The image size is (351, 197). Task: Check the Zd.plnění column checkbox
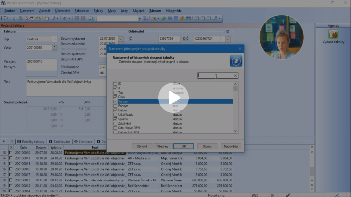115,124
